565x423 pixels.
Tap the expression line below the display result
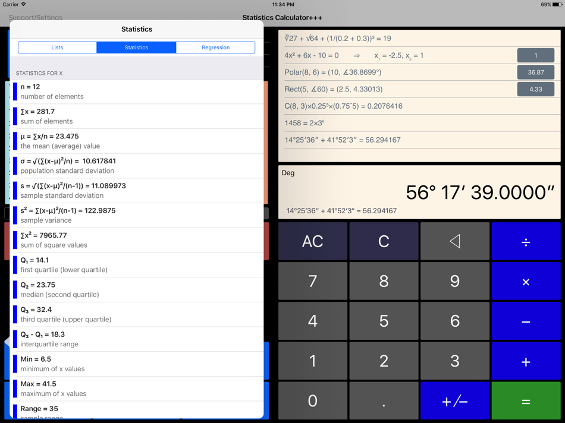coord(341,211)
